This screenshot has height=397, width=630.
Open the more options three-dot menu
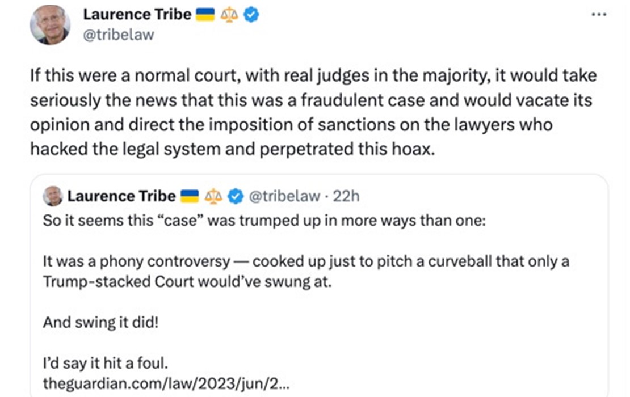pos(598,14)
